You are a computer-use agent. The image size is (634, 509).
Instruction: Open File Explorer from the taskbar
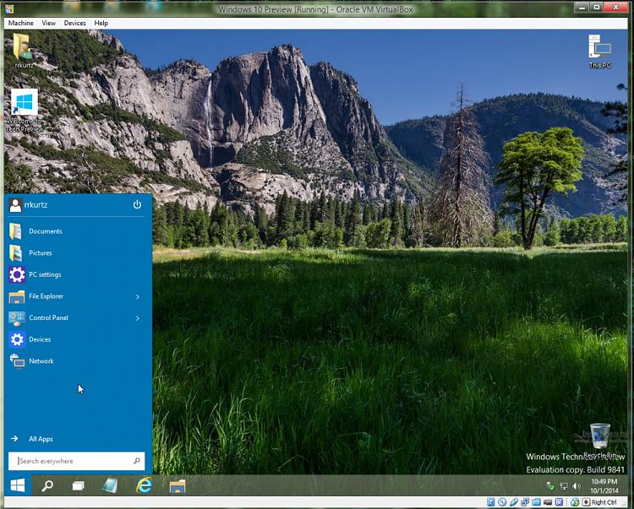pos(178,486)
